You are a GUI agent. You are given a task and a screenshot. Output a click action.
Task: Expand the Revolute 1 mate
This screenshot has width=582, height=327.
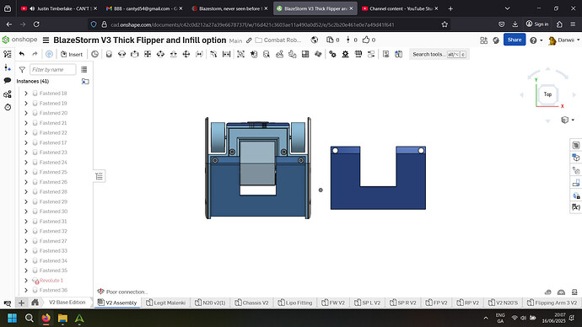click(26, 281)
